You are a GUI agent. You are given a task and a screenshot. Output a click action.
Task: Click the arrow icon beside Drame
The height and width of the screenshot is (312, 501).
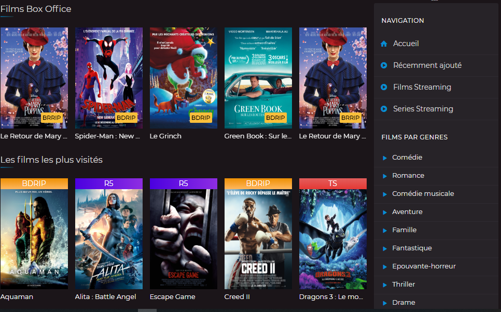coord(385,303)
